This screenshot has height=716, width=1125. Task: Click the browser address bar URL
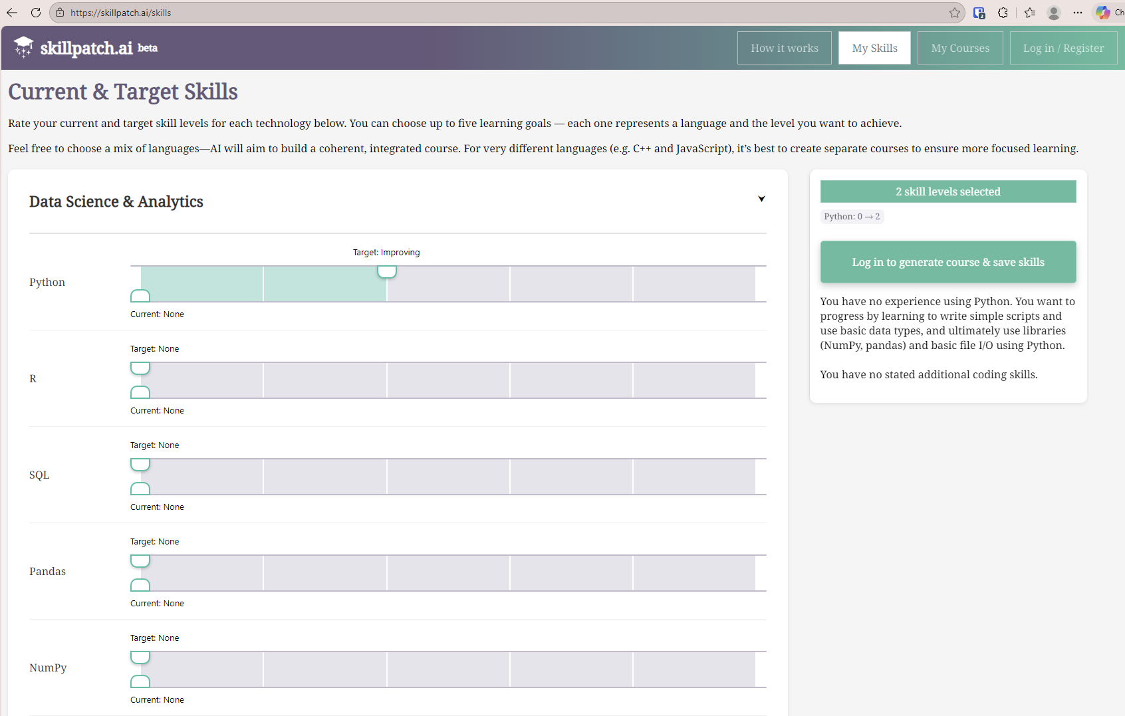click(x=120, y=13)
